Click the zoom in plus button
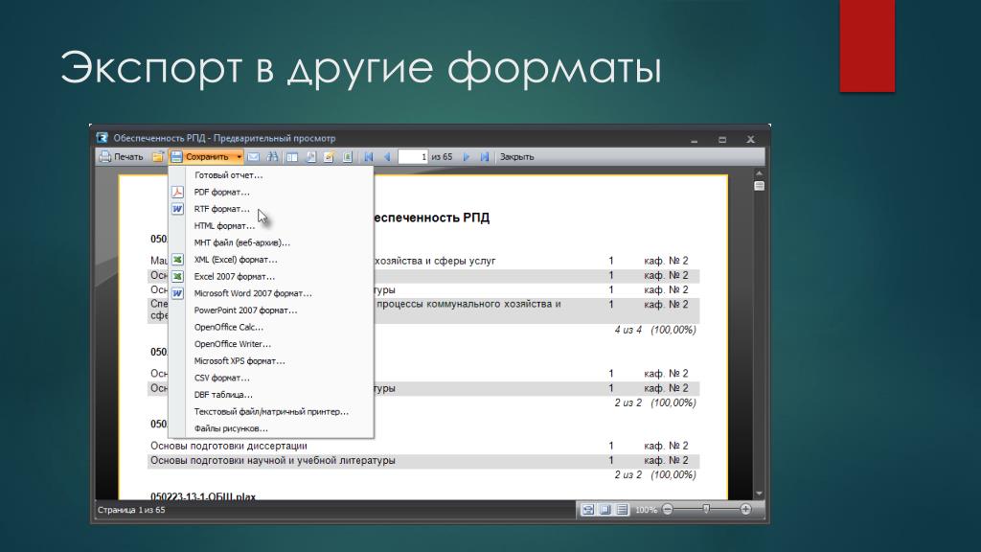Screen dimensions: 981x552 coord(745,510)
